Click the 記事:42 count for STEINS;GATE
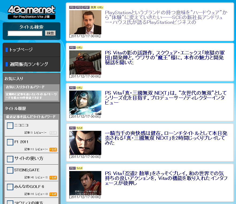The height and width of the screenshot is (204, 236). tap(29, 177)
